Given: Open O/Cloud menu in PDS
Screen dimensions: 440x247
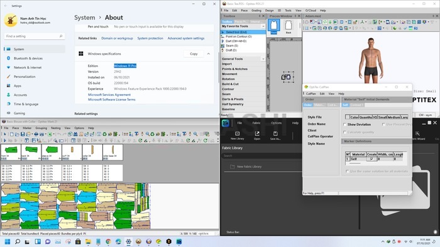Looking at the screenshot, I should [x=311, y=11].
